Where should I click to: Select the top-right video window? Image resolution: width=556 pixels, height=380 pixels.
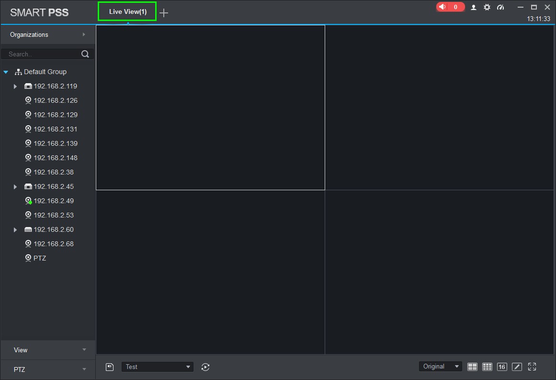point(439,108)
